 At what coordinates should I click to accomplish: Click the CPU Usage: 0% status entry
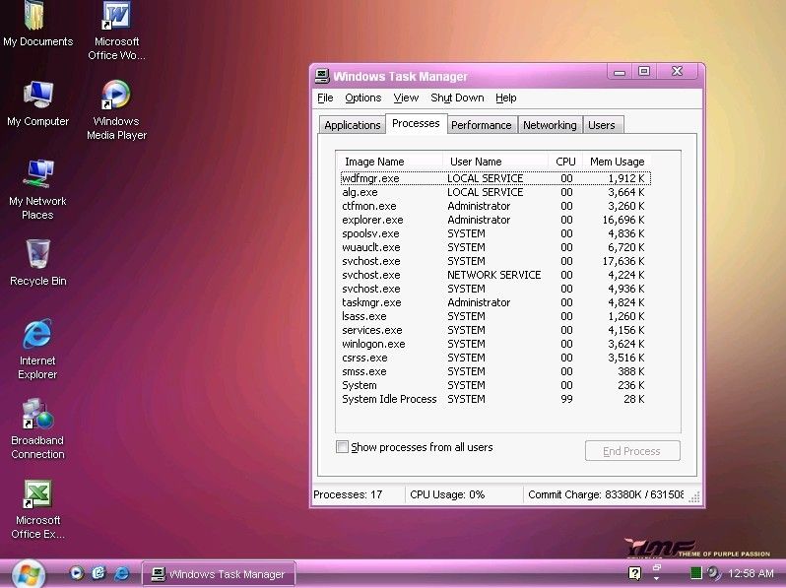point(447,494)
